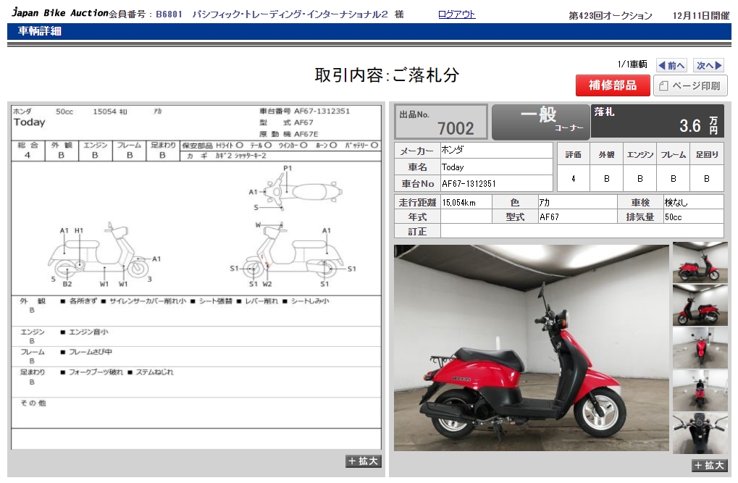Viewport: 738px width, 483px height.
Task: Enlarge the inspection sheet with 拡大 button
Action: coord(363,461)
